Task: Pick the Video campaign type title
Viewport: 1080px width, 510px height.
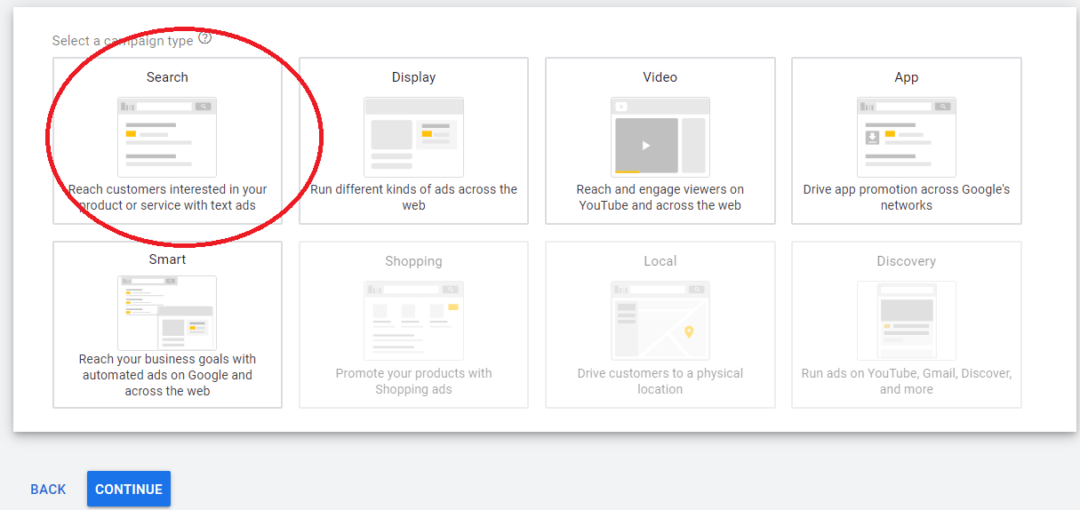Action: point(660,77)
